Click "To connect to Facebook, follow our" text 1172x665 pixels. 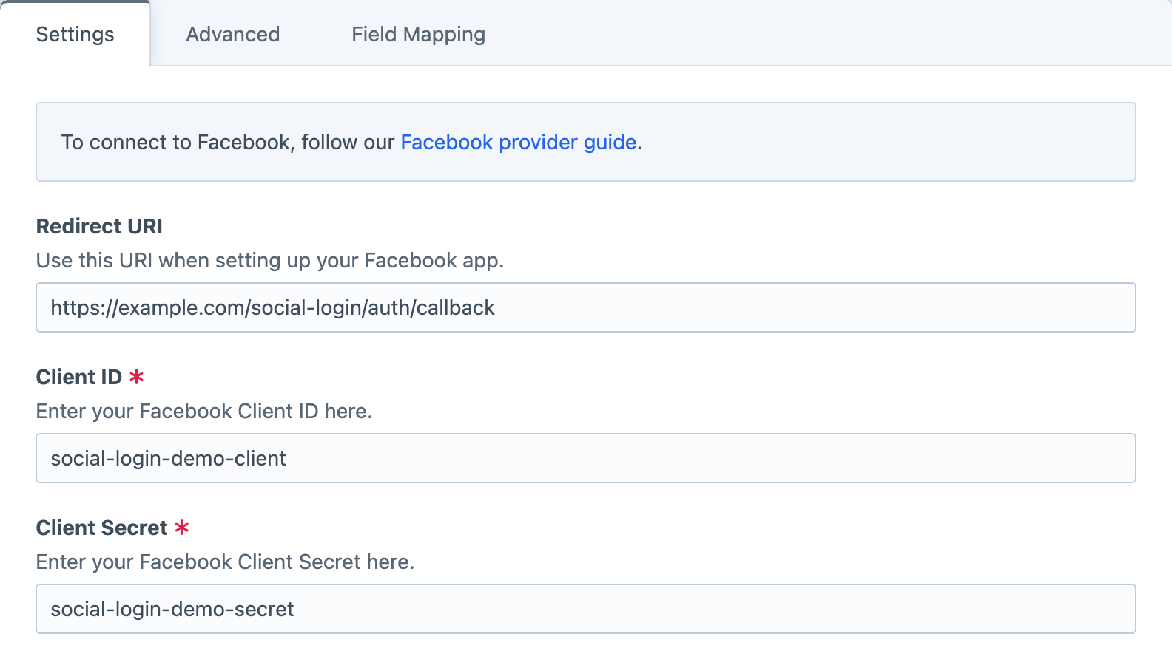[x=228, y=142]
